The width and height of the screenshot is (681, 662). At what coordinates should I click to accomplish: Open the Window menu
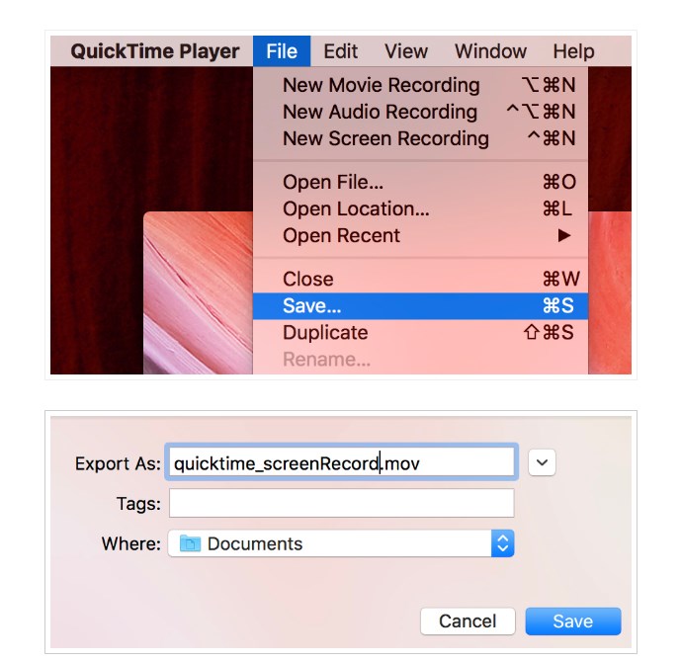[490, 51]
